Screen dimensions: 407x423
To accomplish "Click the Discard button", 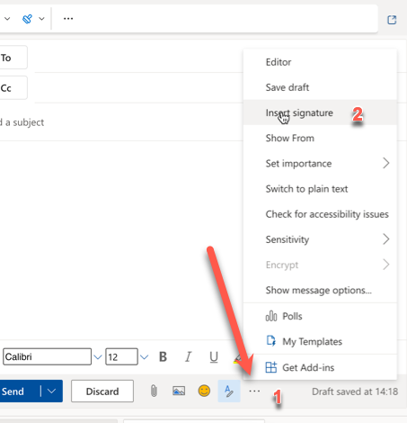I will point(102,391).
